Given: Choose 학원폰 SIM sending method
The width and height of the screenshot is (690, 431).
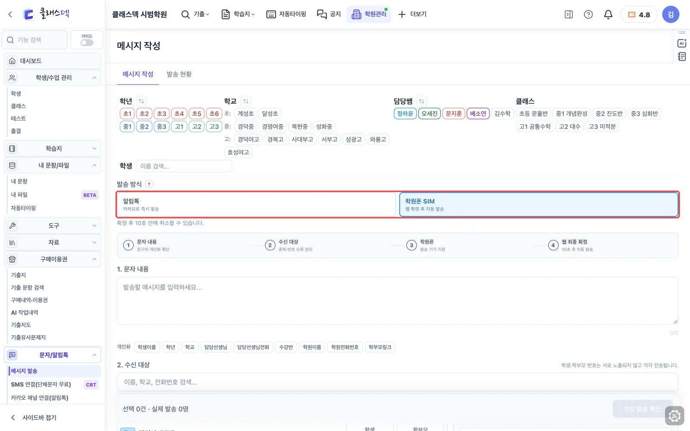Looking at the screenshot, I should (x=539, y=204).
